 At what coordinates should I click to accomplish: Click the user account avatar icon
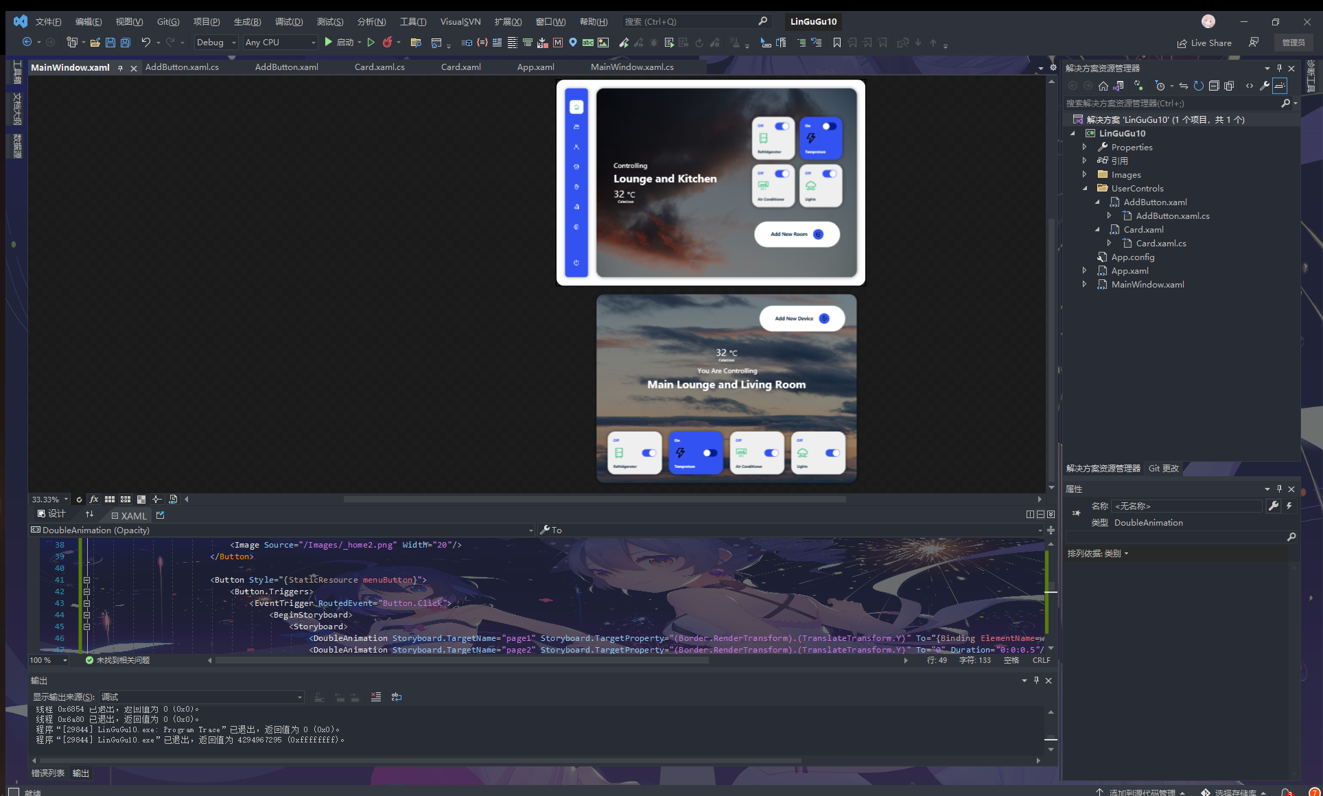click(x=1208, y=21)
